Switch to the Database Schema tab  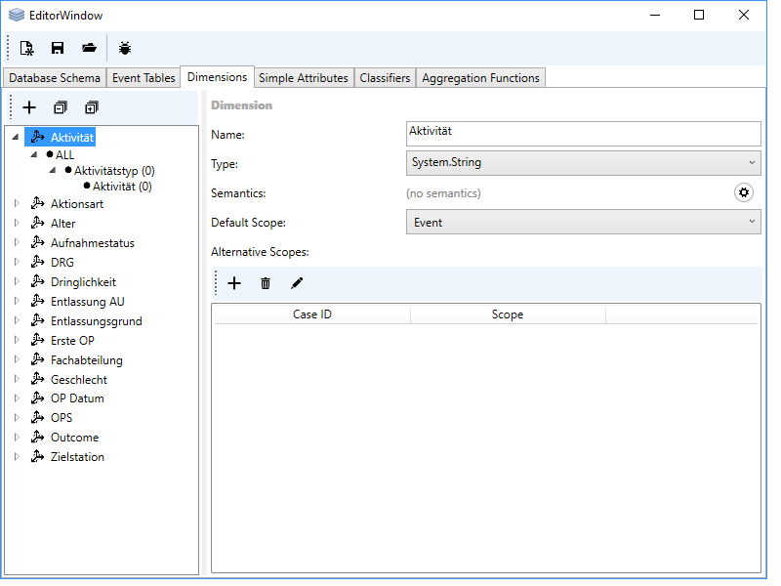(x=54, y=78)
